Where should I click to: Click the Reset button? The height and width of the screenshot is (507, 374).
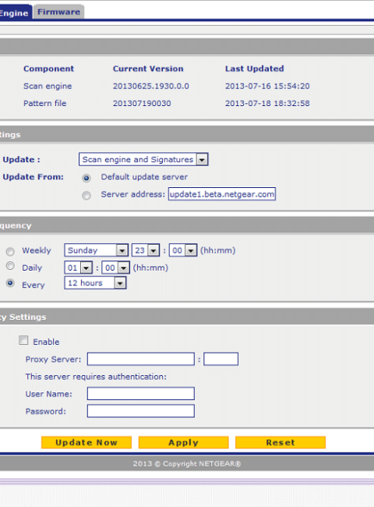pos(280,442)
